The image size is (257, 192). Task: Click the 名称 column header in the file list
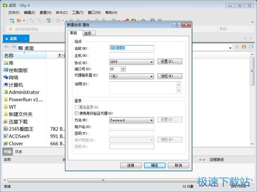pyautogui.click(x=24, y=55)
